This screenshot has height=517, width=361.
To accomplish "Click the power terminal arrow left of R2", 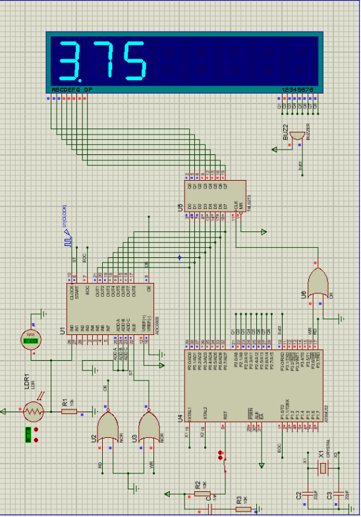I will point(167,493).
